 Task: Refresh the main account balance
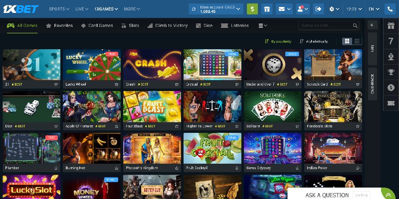coord(194,9)
